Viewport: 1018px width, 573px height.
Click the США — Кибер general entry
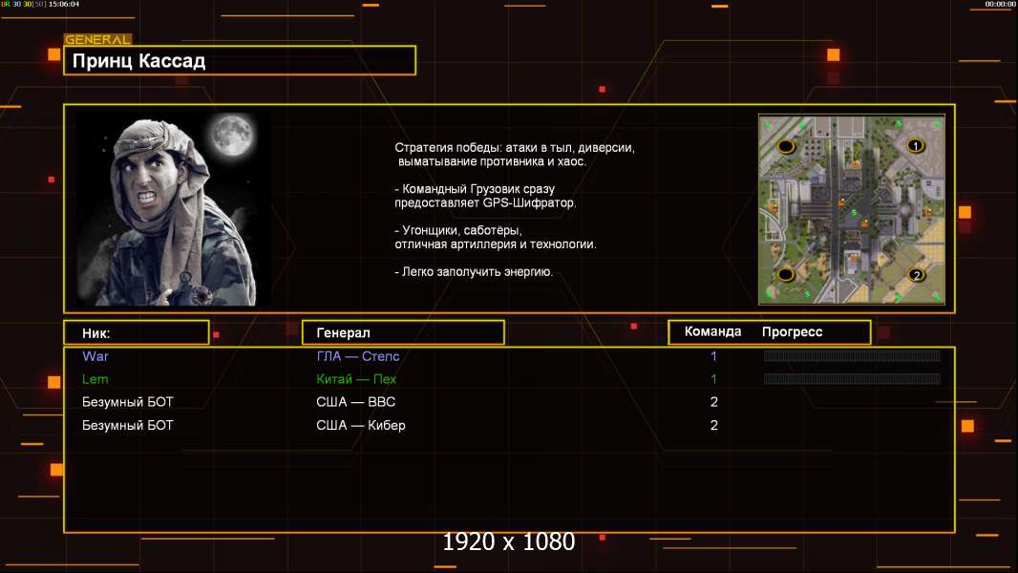(x=360, y=425)
